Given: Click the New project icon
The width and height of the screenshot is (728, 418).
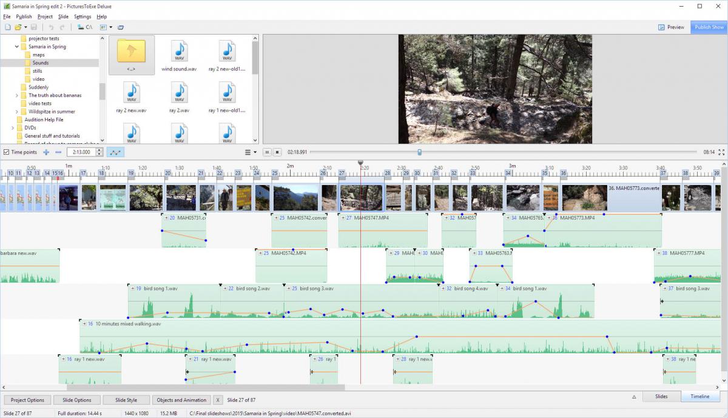Looking at the screenshot, I should coord(7,27).
